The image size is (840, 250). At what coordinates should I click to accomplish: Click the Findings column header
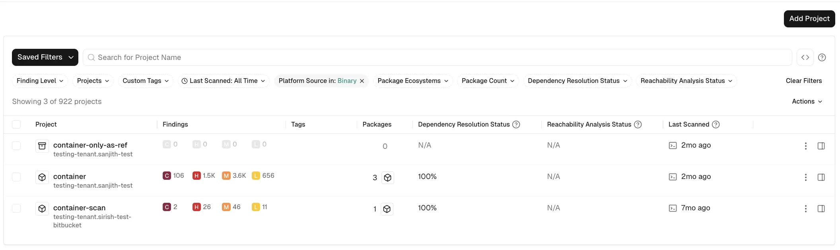point(175,125)
